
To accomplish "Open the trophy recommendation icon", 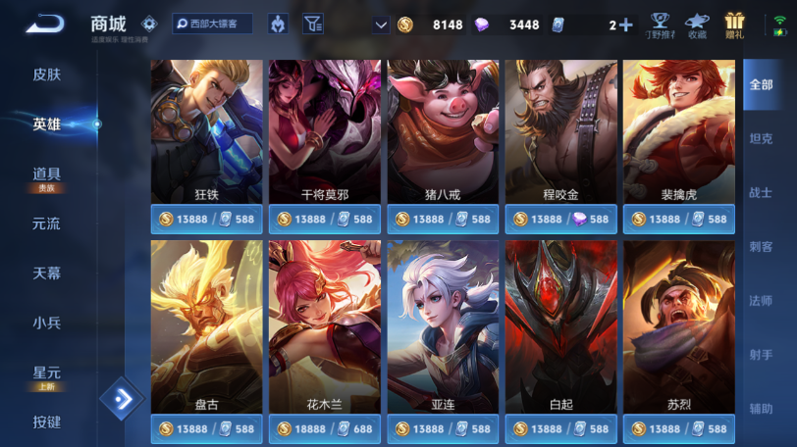I will 660,25.
